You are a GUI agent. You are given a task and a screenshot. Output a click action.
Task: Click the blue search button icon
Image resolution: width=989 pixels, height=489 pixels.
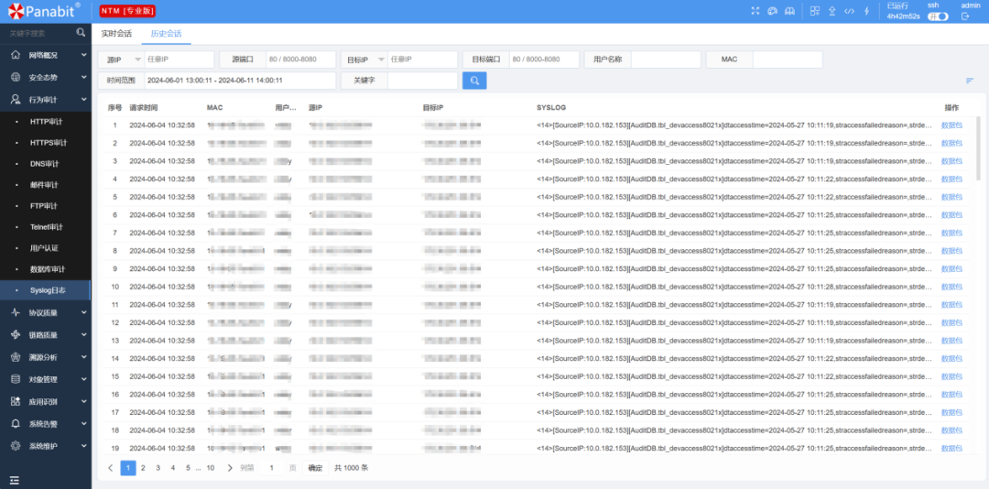pos(474,81)
